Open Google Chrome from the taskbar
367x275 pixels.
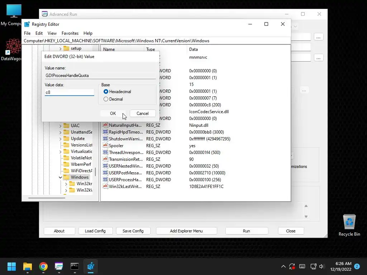[43, 266]
